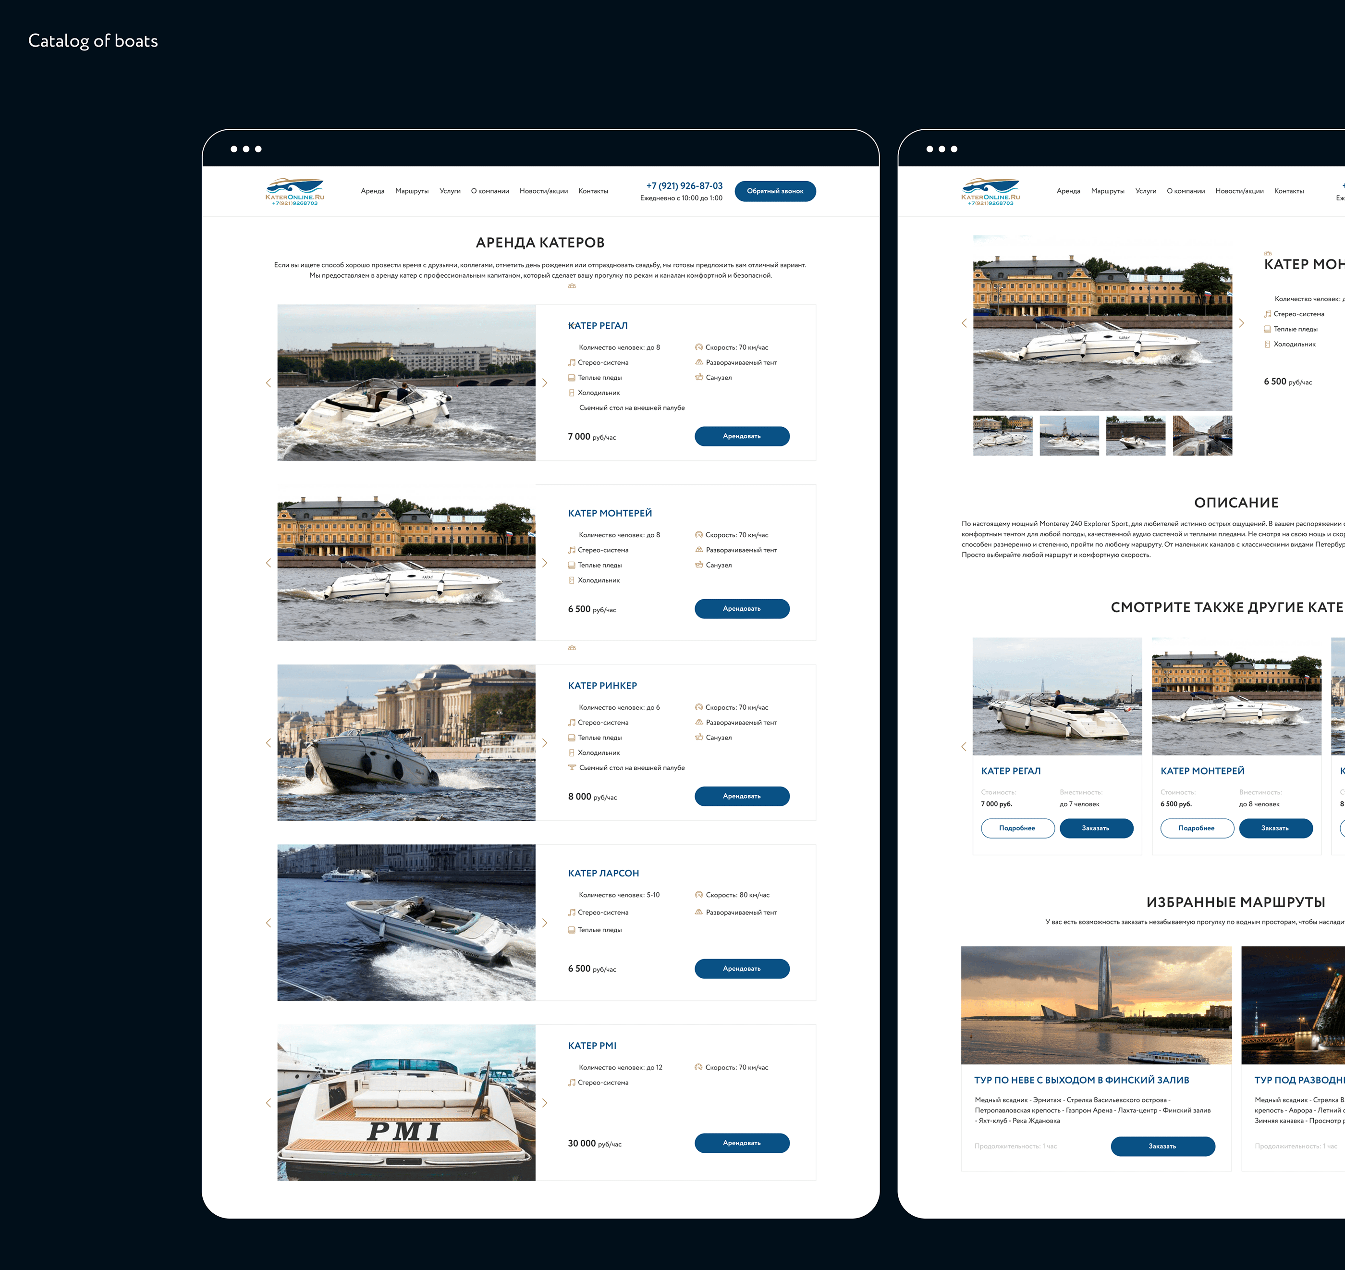Screen dimensions: 1345x1270
Task: Click Арендовать for Катер PMI
Action: (742, 1143)
